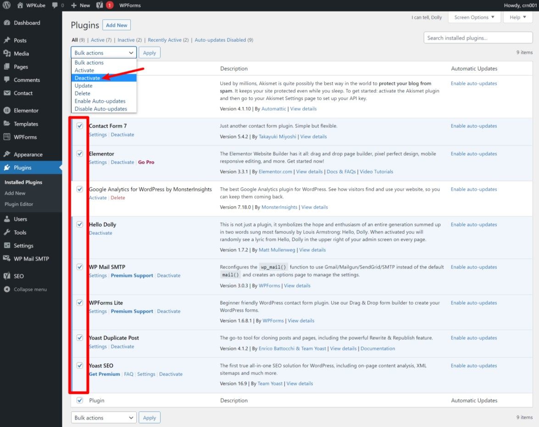Toggle the footer select-all Plugin checkbox
Image resolution: width=539 pixels, height=427 pixels.
[x=80, y=400]
